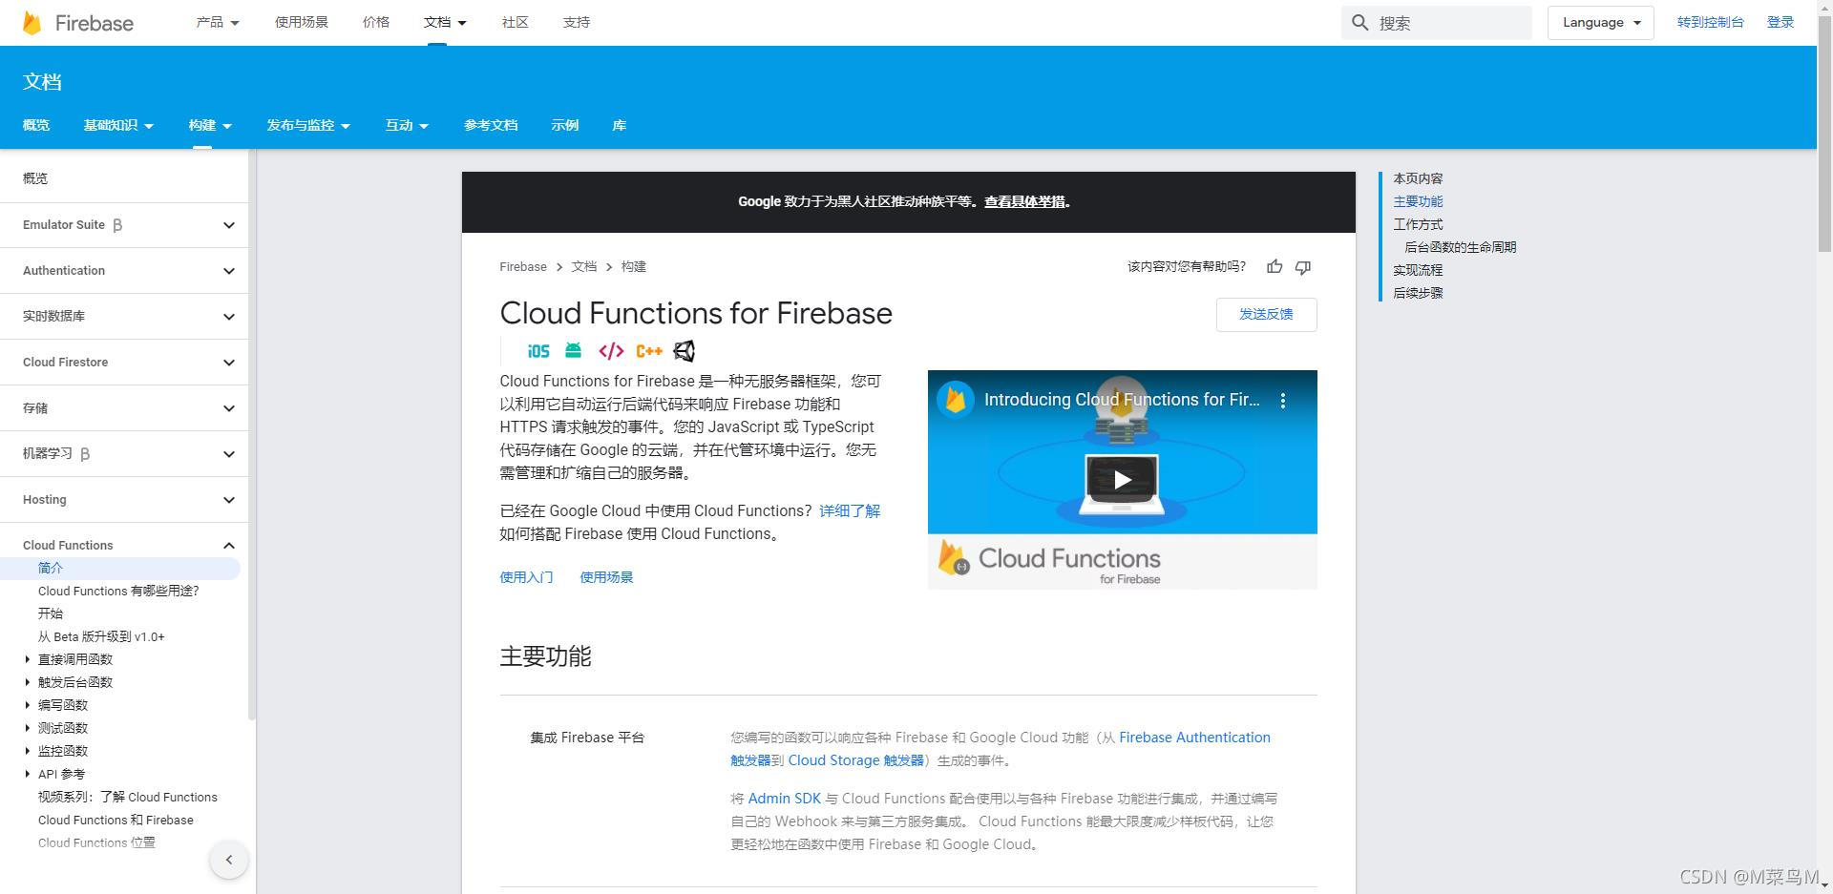Select the Unity platform icon
1833x894 pixels.
(x=684, y=351)
